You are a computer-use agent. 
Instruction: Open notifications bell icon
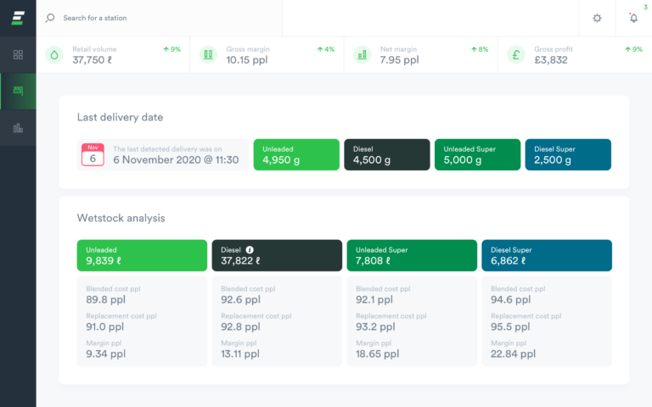[x=632, y=18]
